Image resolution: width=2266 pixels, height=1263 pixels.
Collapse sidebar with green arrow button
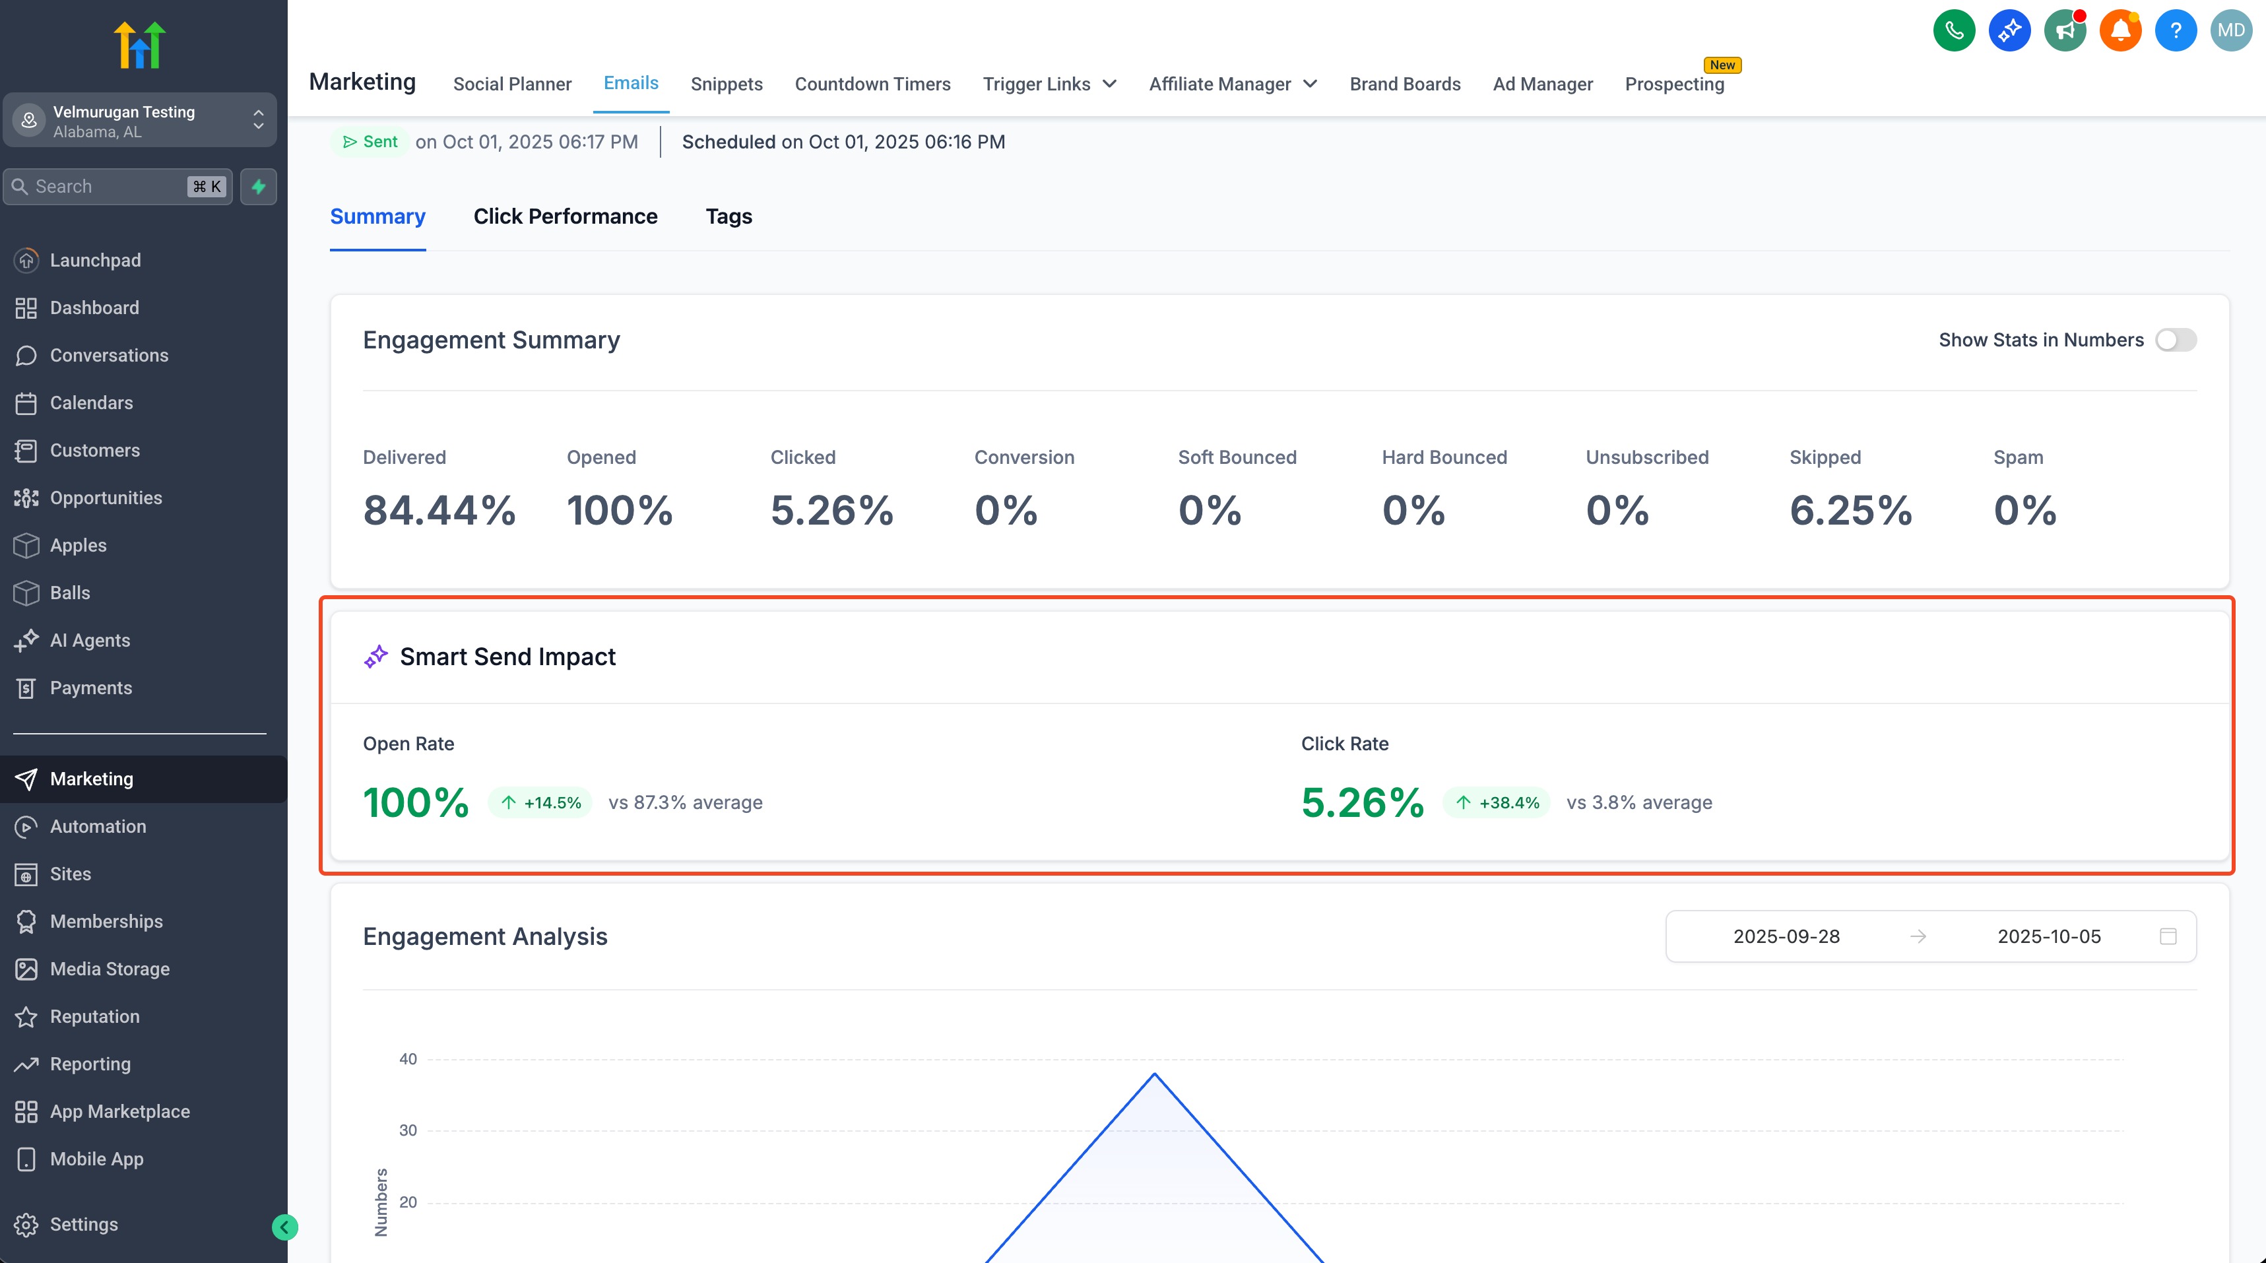click(285, 1227)
